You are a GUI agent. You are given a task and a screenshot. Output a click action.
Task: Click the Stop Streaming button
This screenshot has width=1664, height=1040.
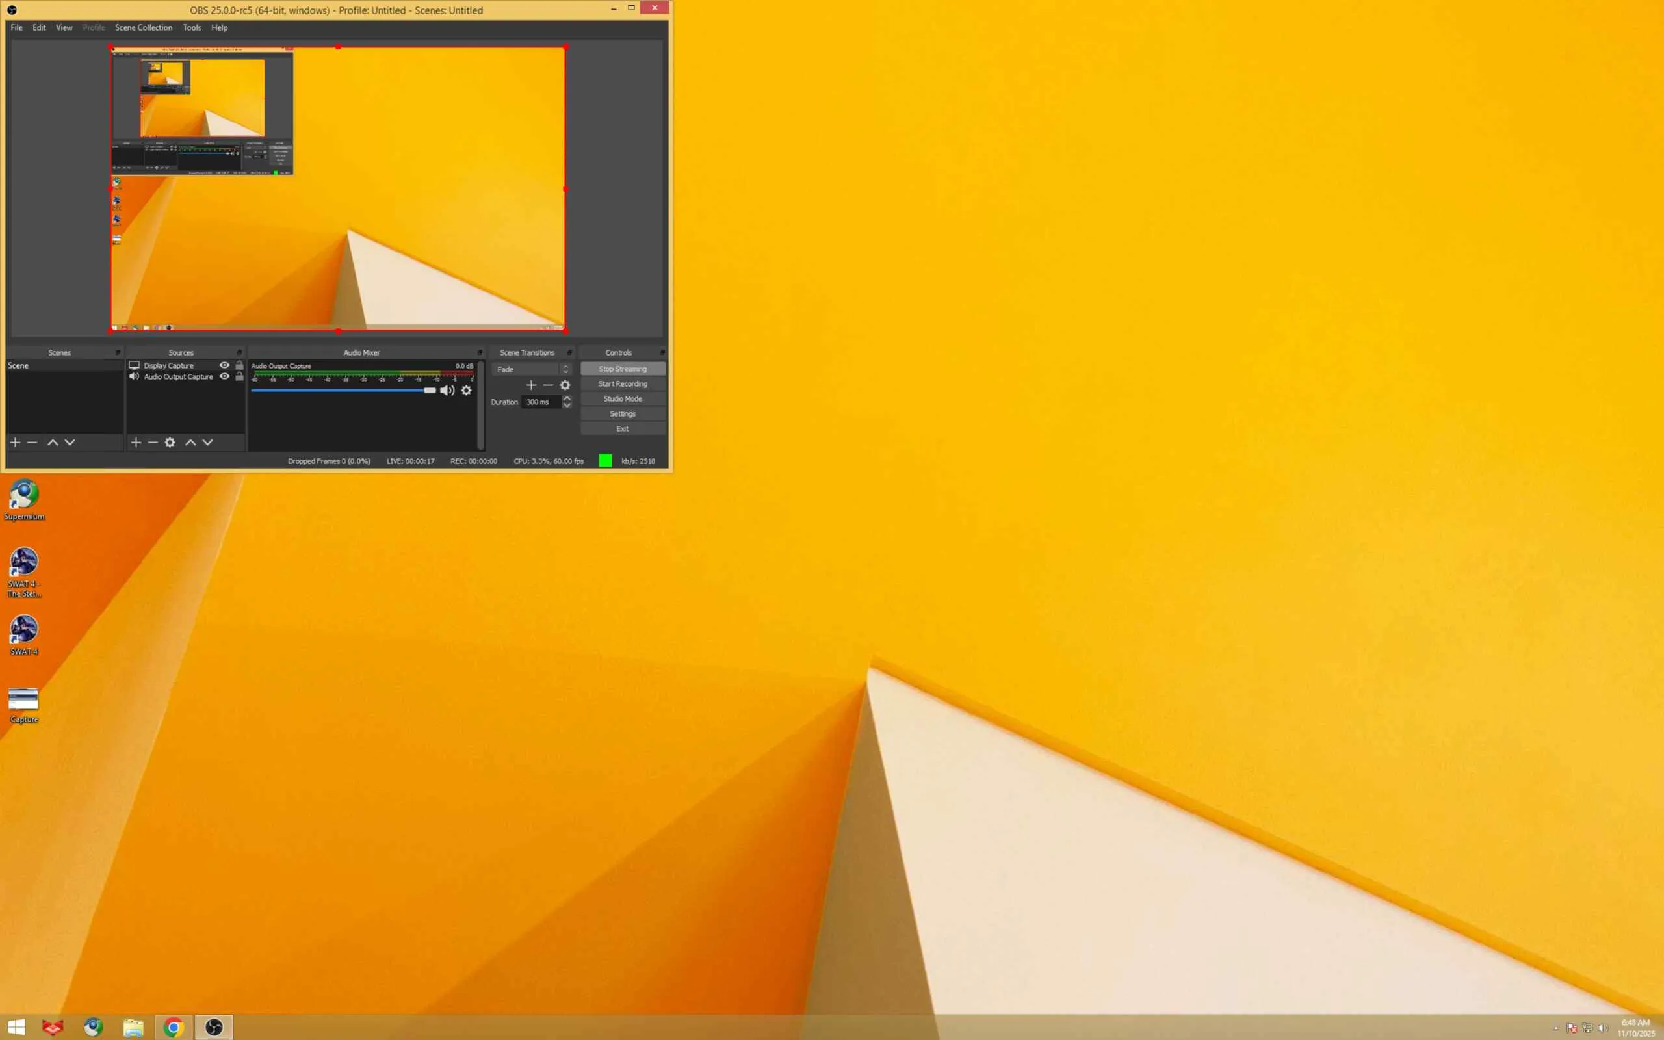click(x=622, y=369)
